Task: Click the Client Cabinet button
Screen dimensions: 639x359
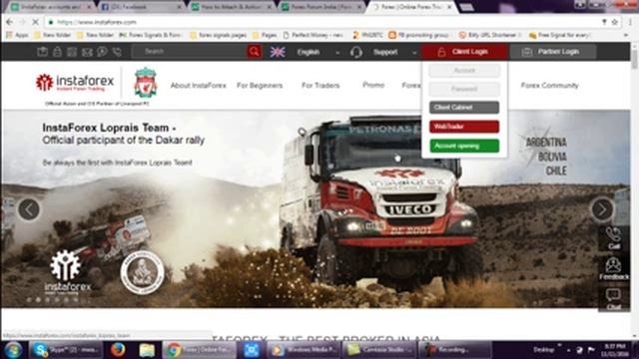Action: pos(464,107)
